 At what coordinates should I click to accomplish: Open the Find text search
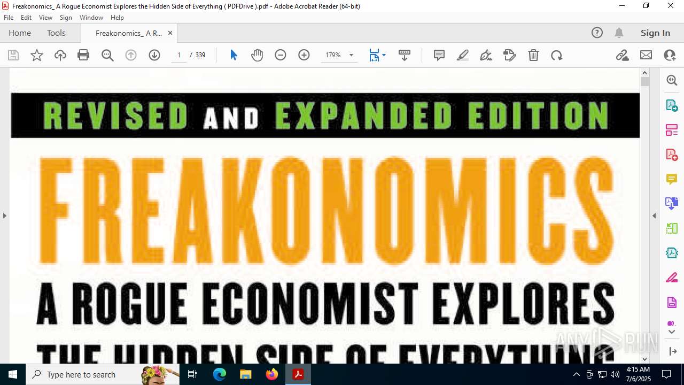[x=107, y=55]
